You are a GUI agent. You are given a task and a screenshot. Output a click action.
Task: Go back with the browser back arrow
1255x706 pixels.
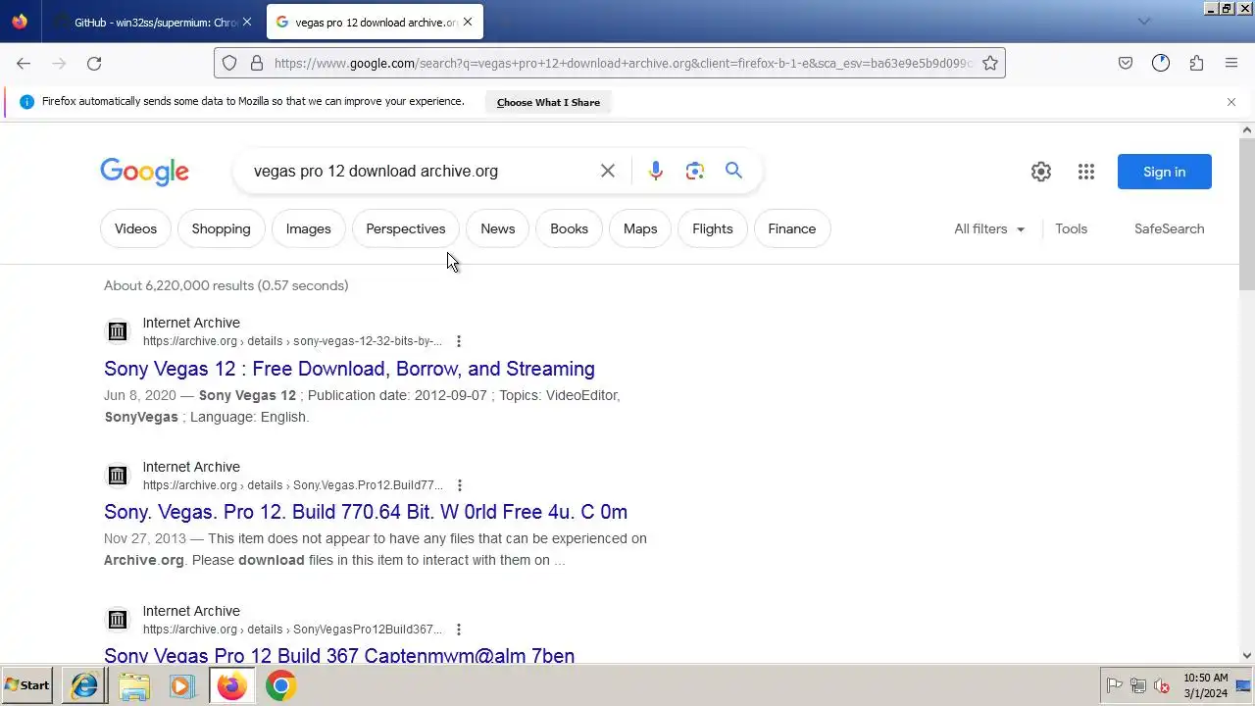[24, 63]
